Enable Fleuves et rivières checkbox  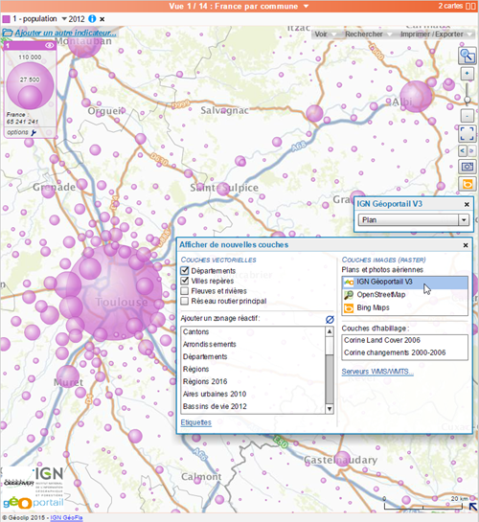[184, 291]
